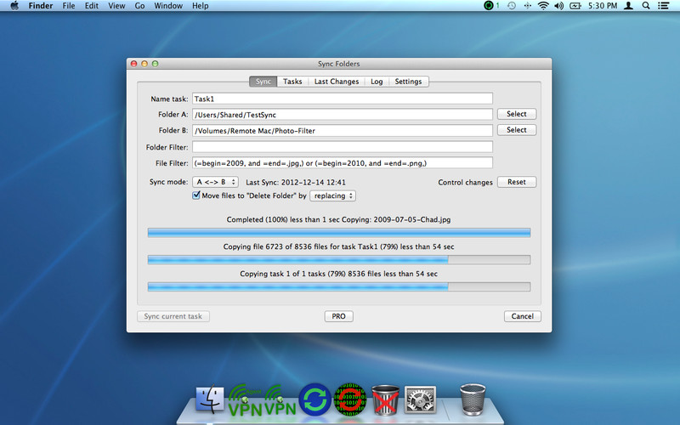Open the View menu
The width and height of the screenshot is (680, 425).
pyautogui.click(x=116, y=6)
